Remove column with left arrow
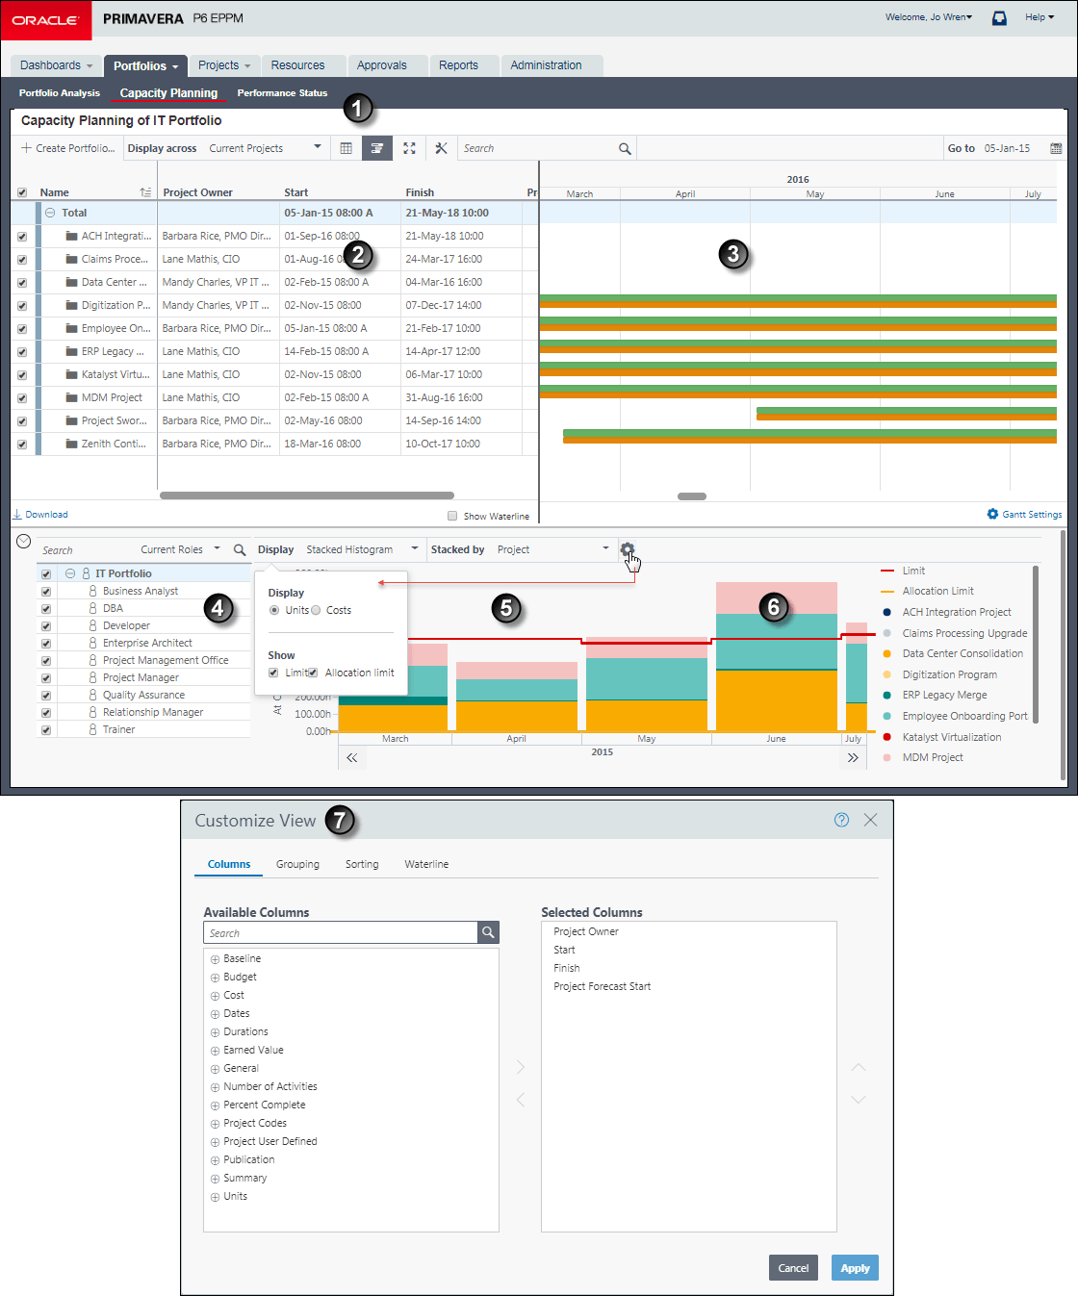Viewport: 1078px width, 1296px height. (x=521, y=1099)
